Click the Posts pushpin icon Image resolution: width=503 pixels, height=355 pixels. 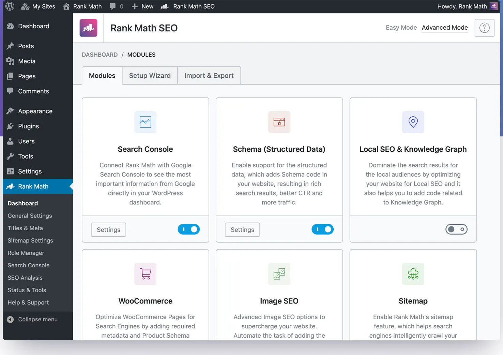tap(11, 46)
